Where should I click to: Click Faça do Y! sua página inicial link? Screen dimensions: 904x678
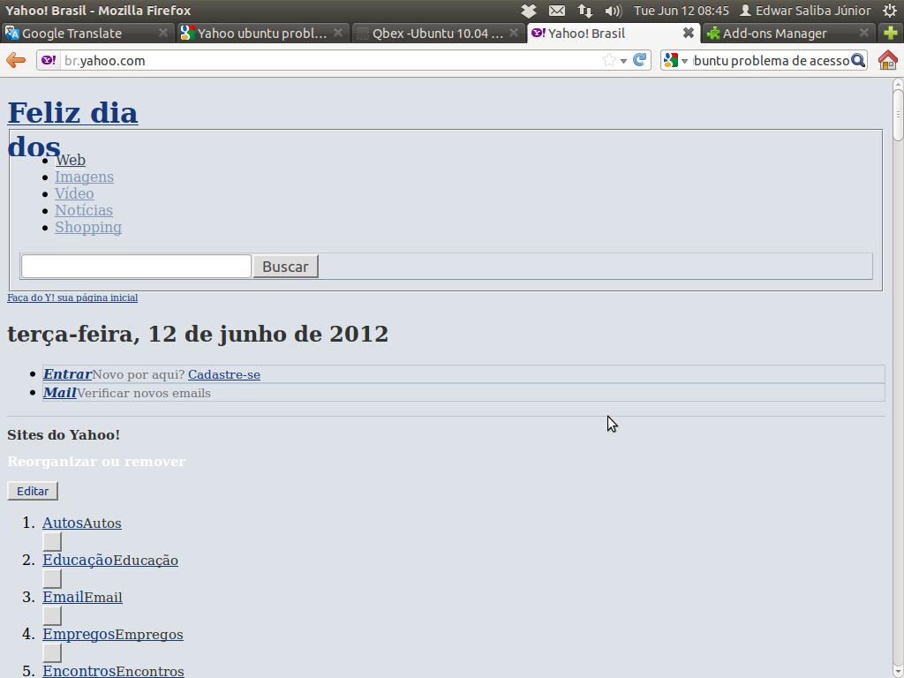point(72,298)
